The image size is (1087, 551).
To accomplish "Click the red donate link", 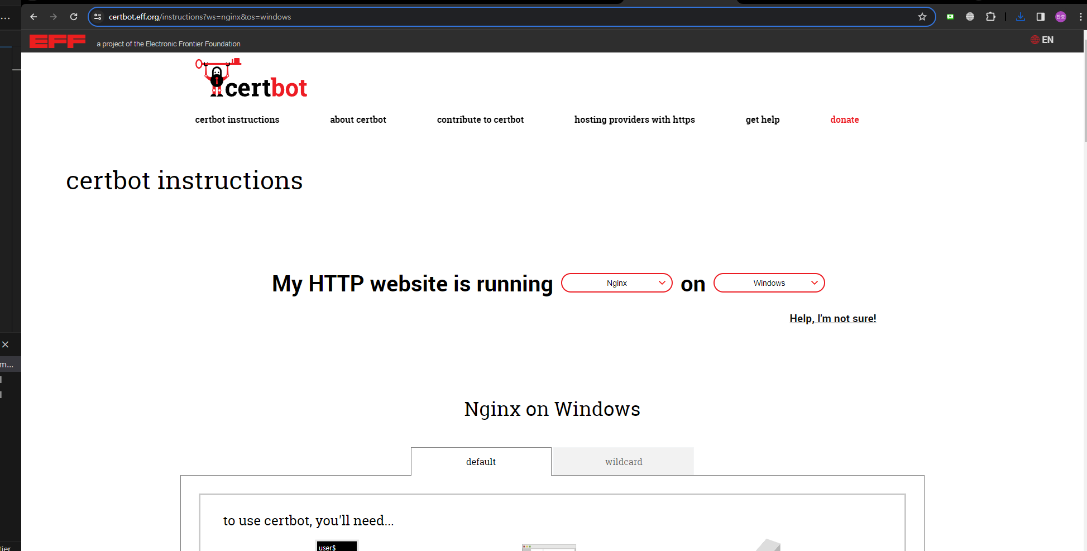I will (845, 119).
